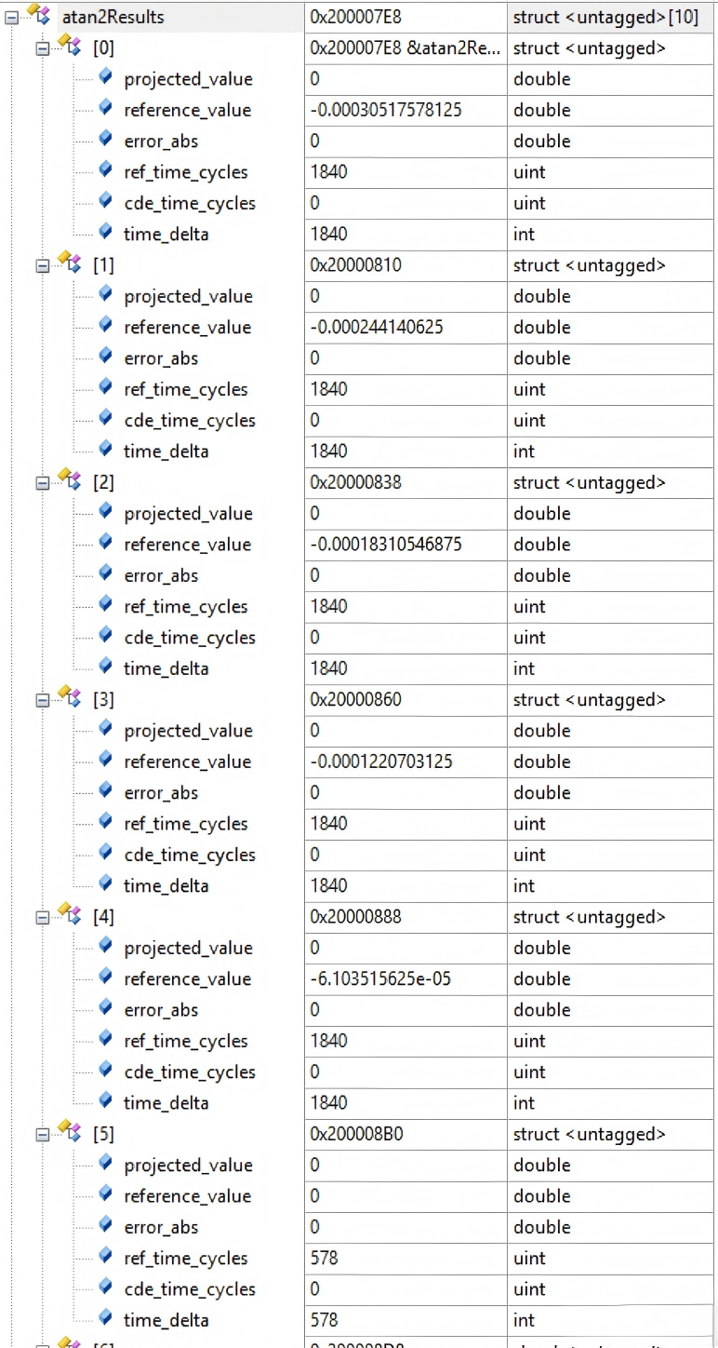Click the field icon for [1] error_abs
The width and height of the screenshot is (718, 1348).
[105, 357]
